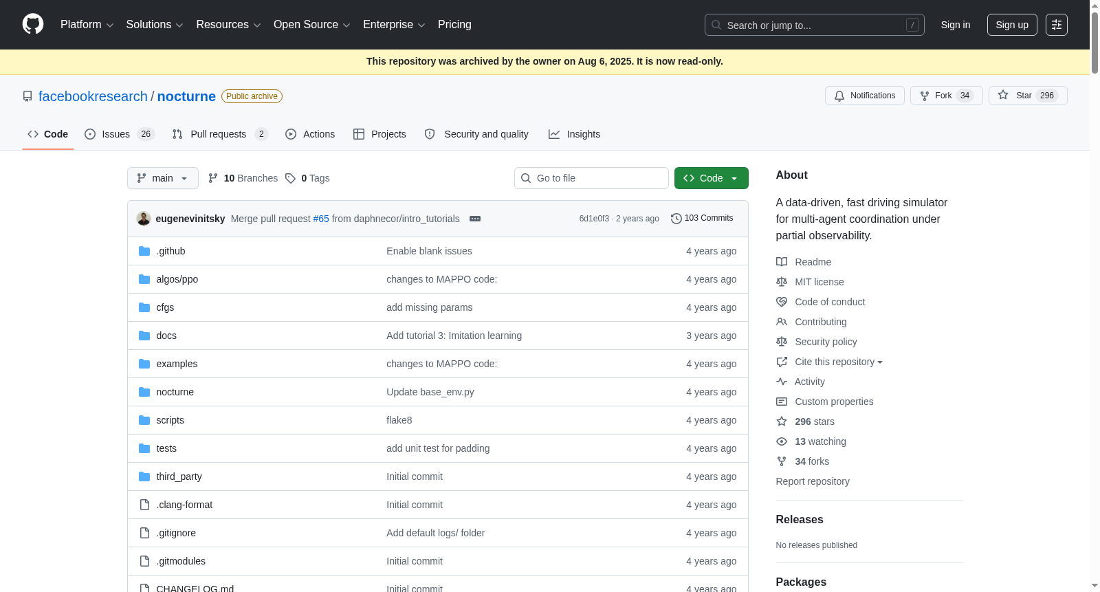
Task: Open the global navigation menu icon
Action: pyautogui.click(x=1056, y=25)
